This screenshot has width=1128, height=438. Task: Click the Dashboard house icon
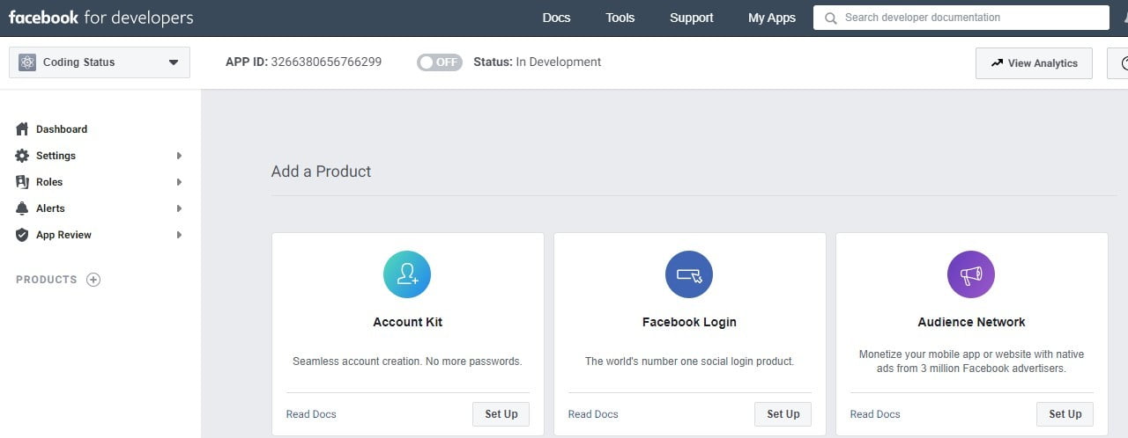22,129
